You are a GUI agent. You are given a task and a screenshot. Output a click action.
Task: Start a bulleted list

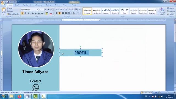(57, 9)
